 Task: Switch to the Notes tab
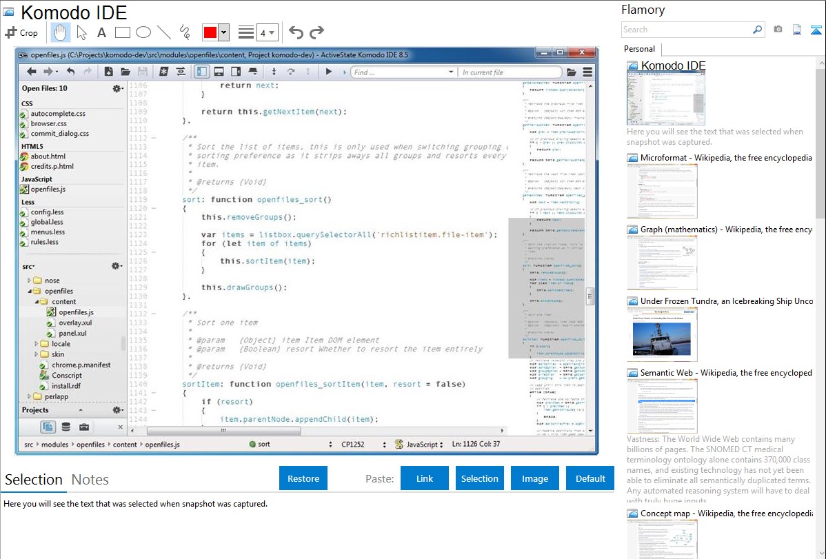90,480
